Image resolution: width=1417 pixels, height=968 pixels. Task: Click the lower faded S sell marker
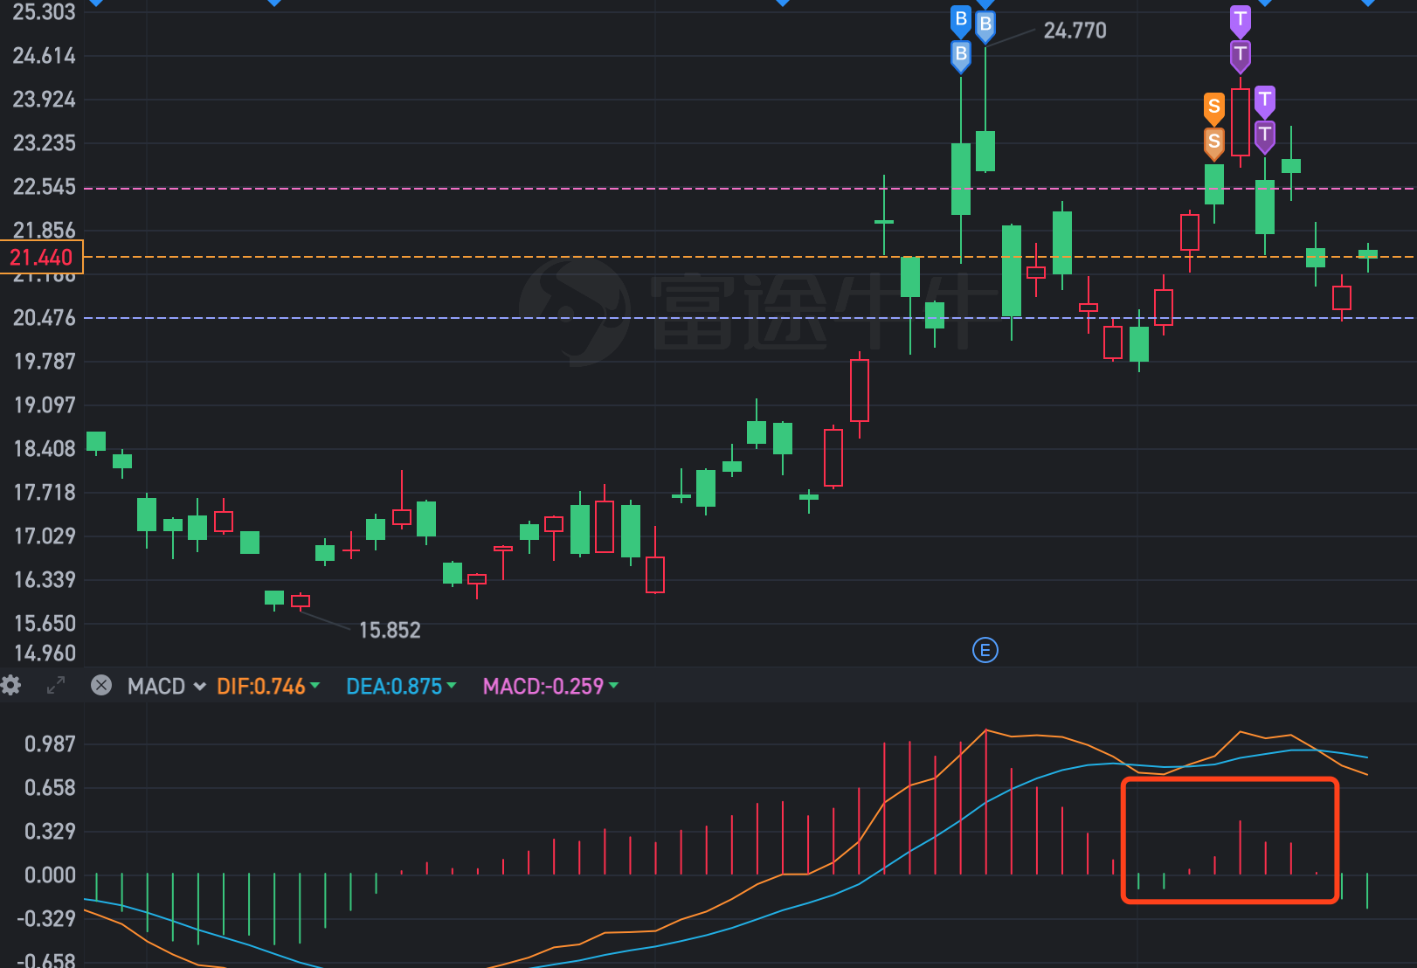(1214, 143)
